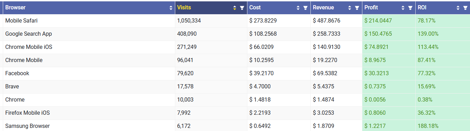The image size is (470, 131).
Task: Sort by the ROI sort arrows
Action: pos(458,8)
